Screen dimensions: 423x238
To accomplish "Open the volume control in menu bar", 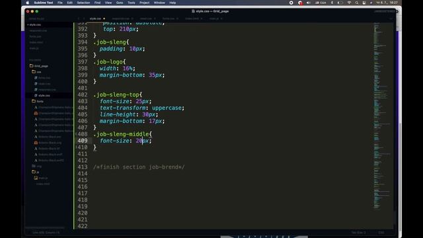I will point(309,3).
